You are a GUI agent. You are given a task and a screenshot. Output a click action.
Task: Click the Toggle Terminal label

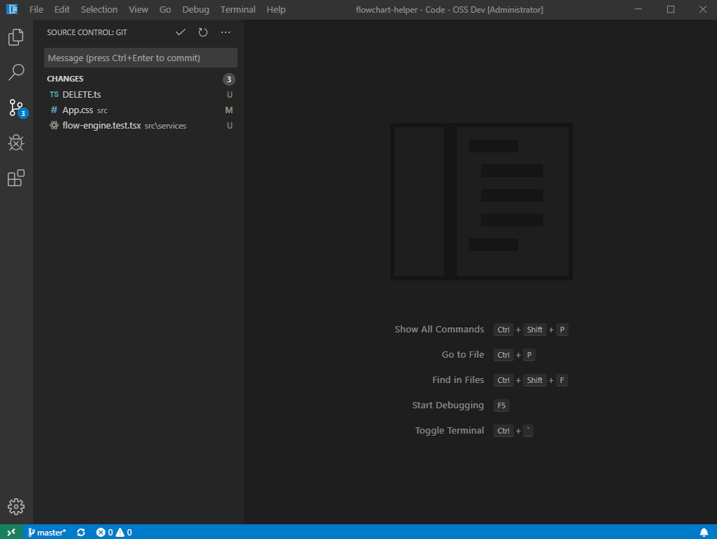point(449,430)
